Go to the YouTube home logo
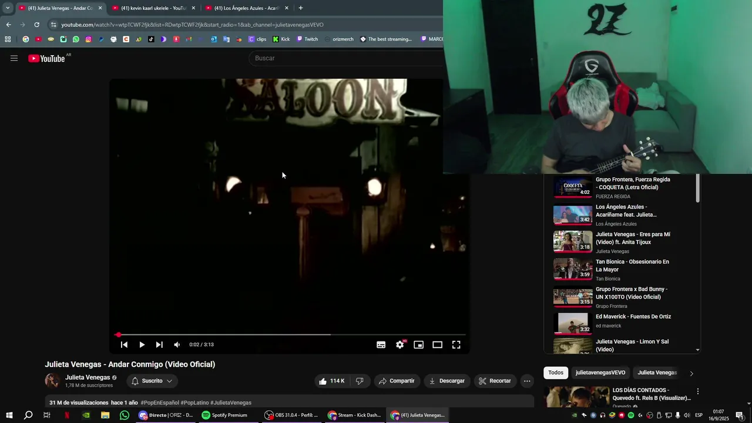The height and width of the screenshot is (423, 752). coord(46,58)
